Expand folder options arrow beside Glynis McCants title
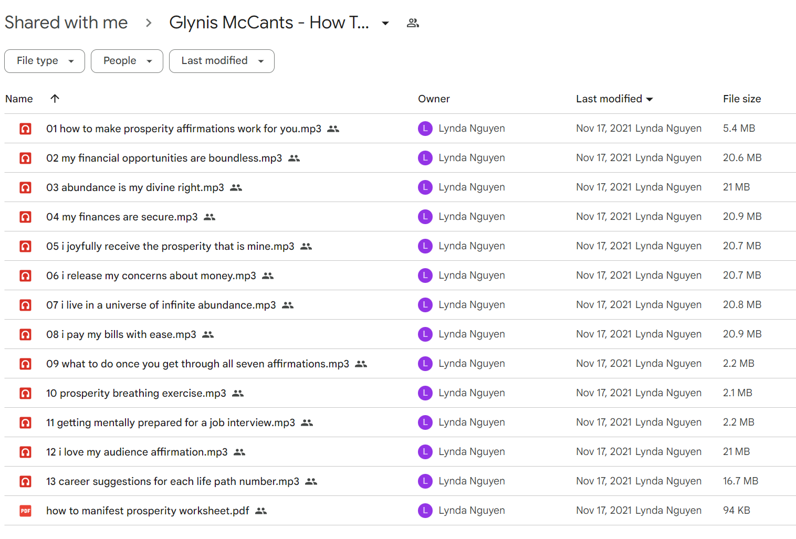Viewport: 796px width, 539px height. pos(385,23)
